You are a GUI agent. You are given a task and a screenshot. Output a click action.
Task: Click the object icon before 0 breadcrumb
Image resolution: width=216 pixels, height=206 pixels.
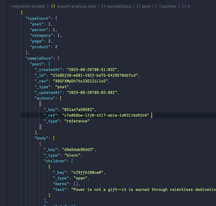(x=184, y=6)
